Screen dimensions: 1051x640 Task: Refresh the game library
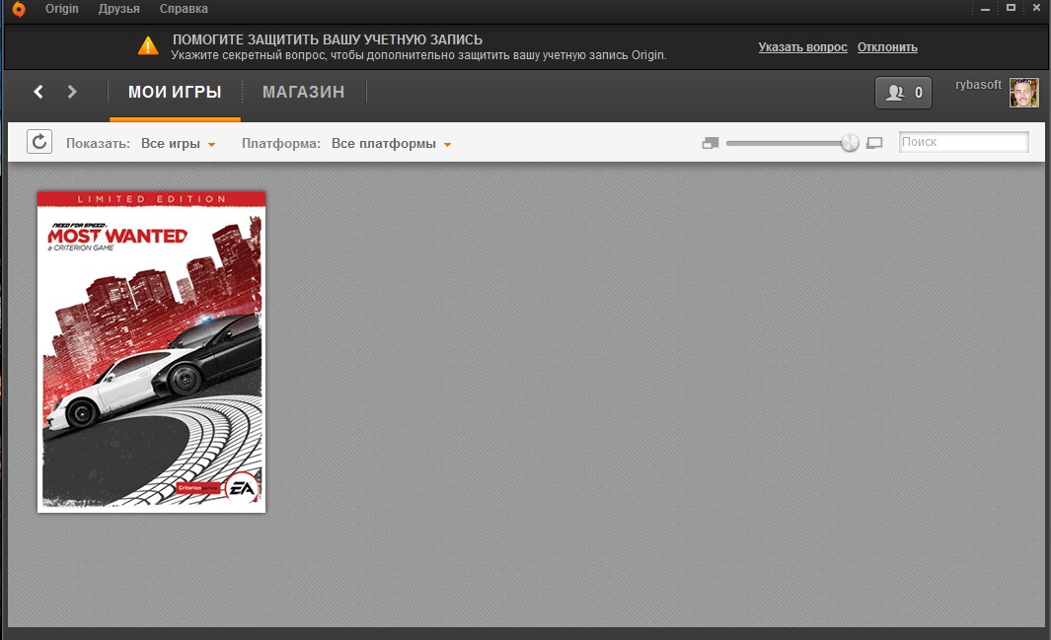39,142
